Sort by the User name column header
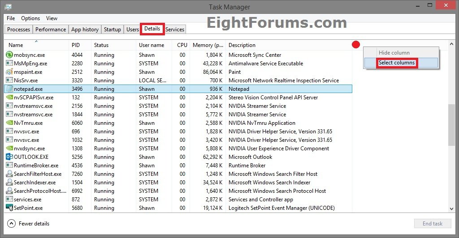 point(154,45)
